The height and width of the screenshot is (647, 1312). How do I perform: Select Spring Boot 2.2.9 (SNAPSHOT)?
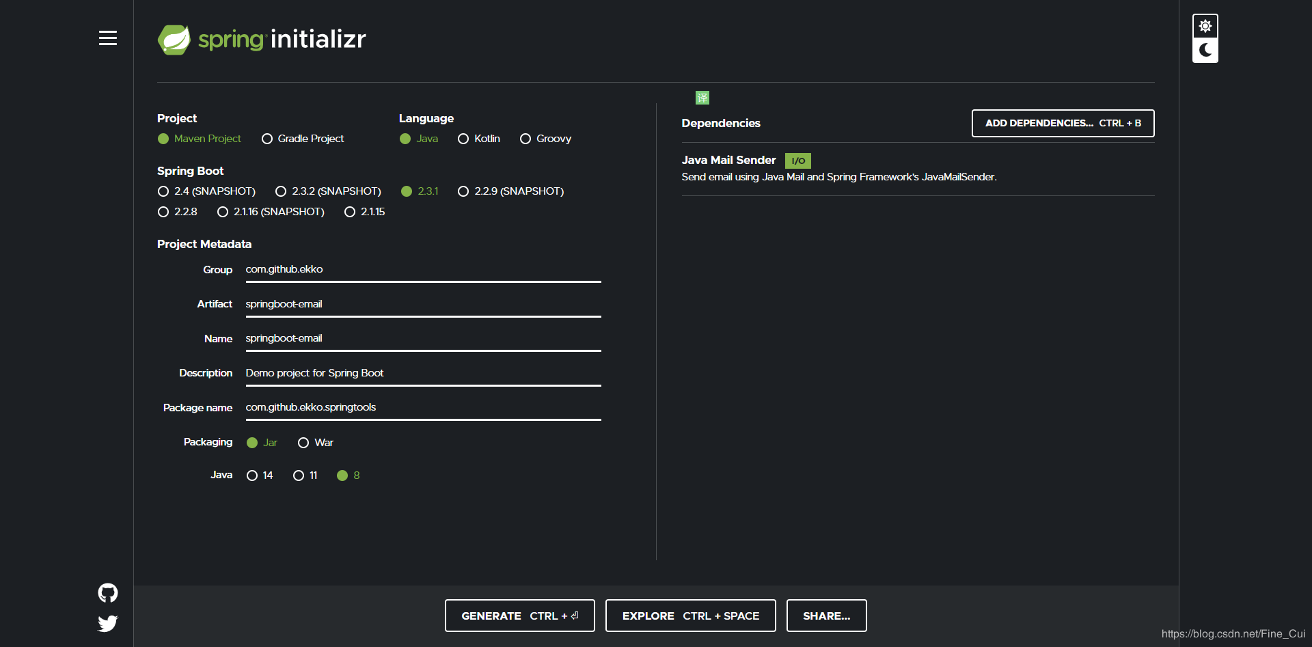tap(511, 191)
